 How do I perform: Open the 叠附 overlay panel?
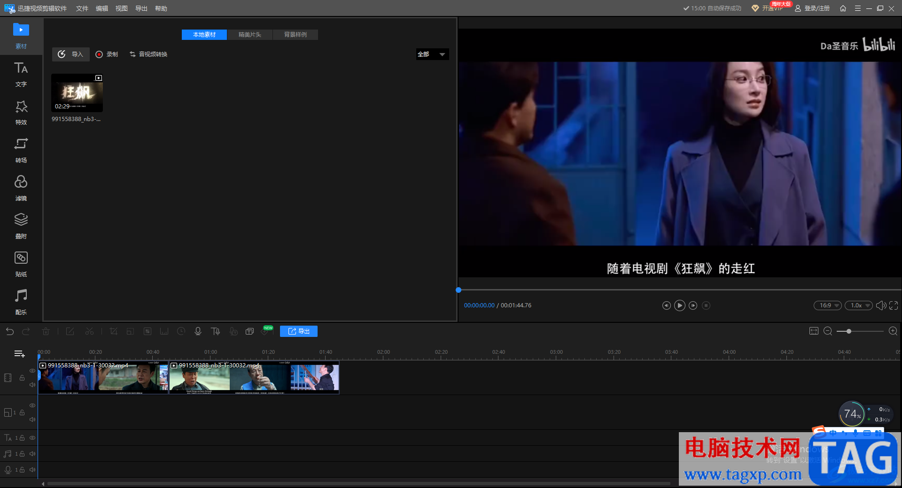pyautogui.click(x=21, y=226)
